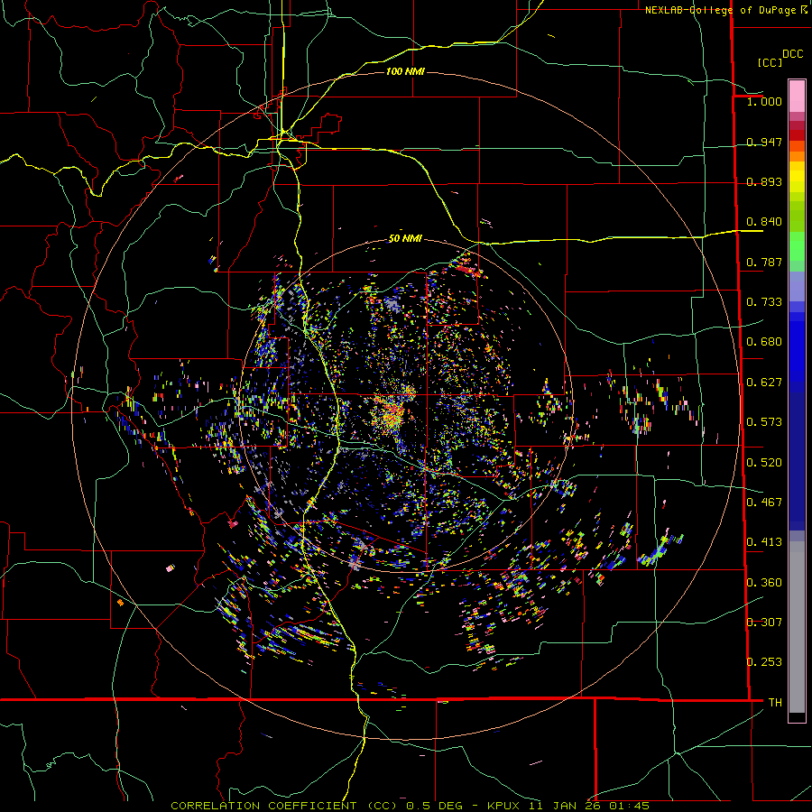Click the TH threshold label on the legend

(775, 703)
